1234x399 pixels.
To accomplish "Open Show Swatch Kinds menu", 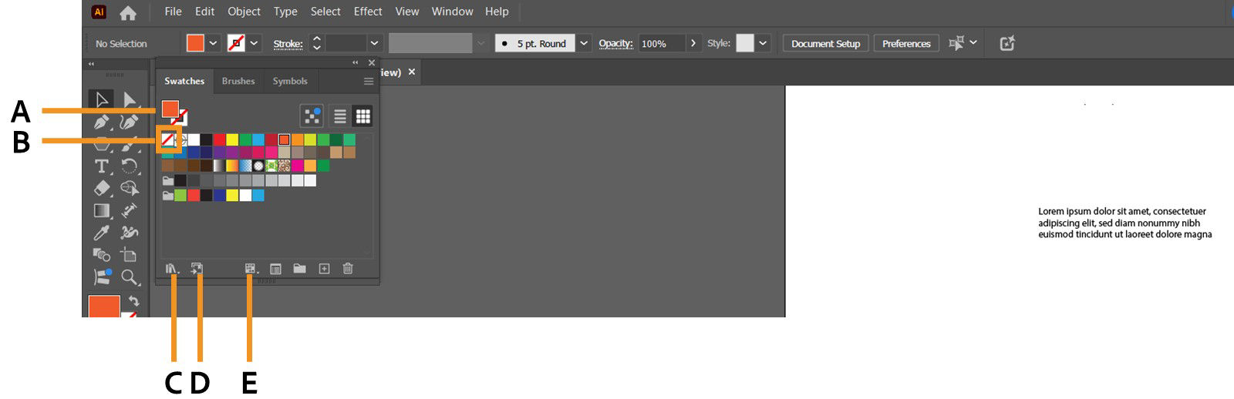I will (251, 269).
